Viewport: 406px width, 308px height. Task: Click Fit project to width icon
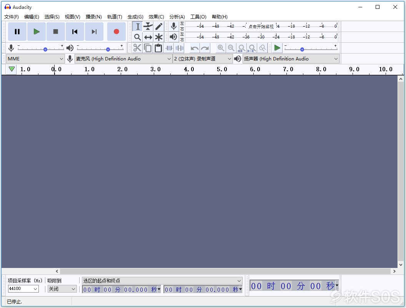252,48
